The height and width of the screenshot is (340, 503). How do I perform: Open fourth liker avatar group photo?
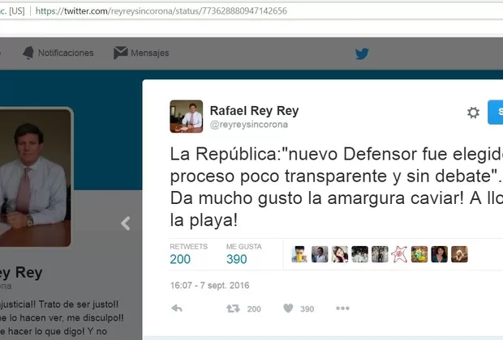[359, 254]
